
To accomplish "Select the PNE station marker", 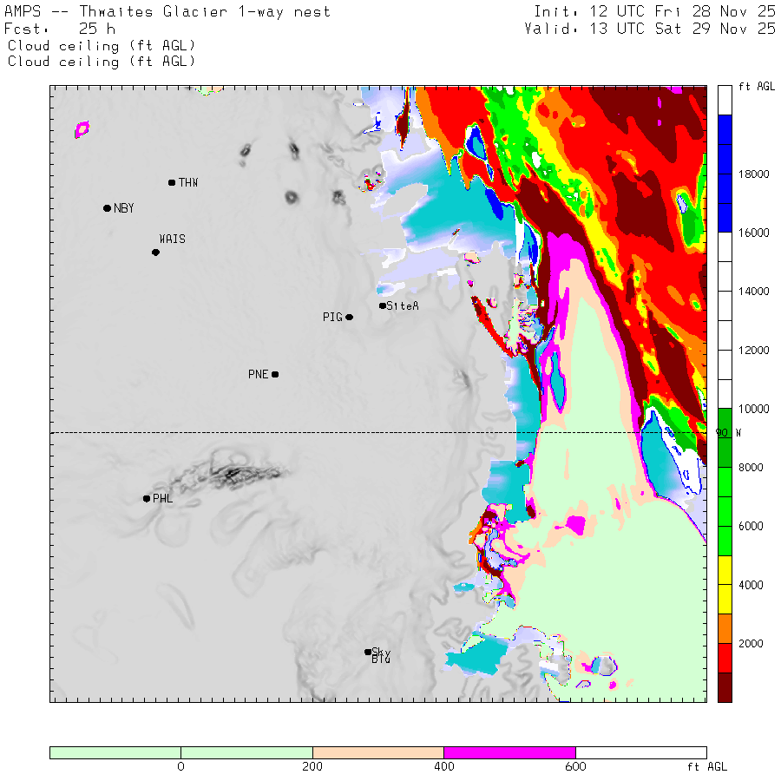I will click(275, 375).
